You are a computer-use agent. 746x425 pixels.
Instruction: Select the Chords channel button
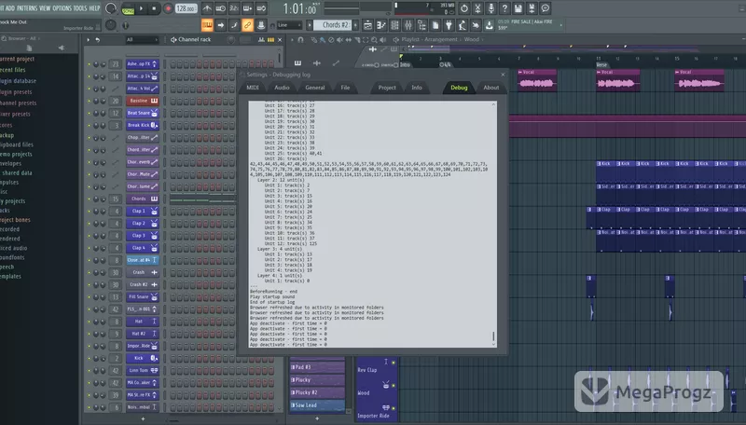pos(143,199)
